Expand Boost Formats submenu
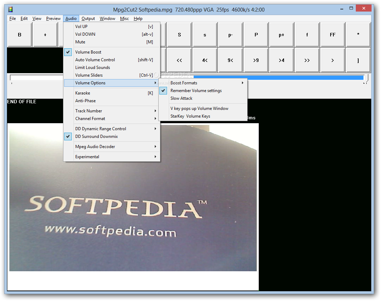The width and height of the screenshot is (381, 301). (x=203, y=83)
